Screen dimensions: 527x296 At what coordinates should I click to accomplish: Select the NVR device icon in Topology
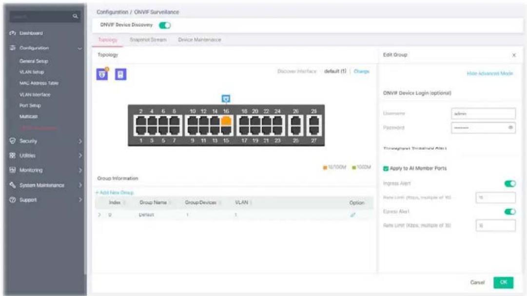pos(120,74)
